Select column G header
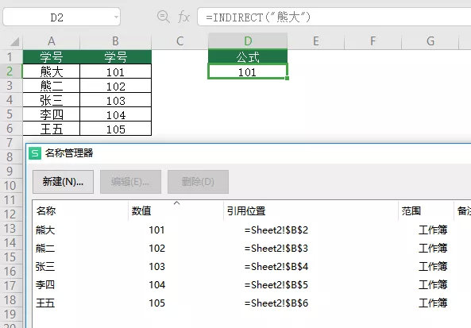Image resolution: width=471 pixels, height=328 pixels. [x=430, y=41]
